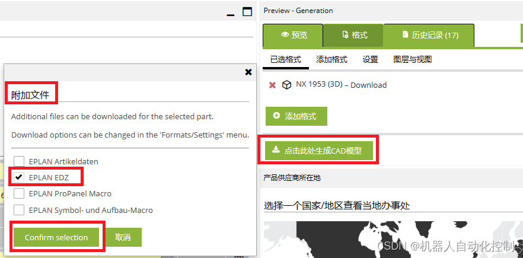Enable EPLAN Artikeldaten checkbox
This screenshot has width=523, height=258.
pyautogui.click(x=19, y=161)
